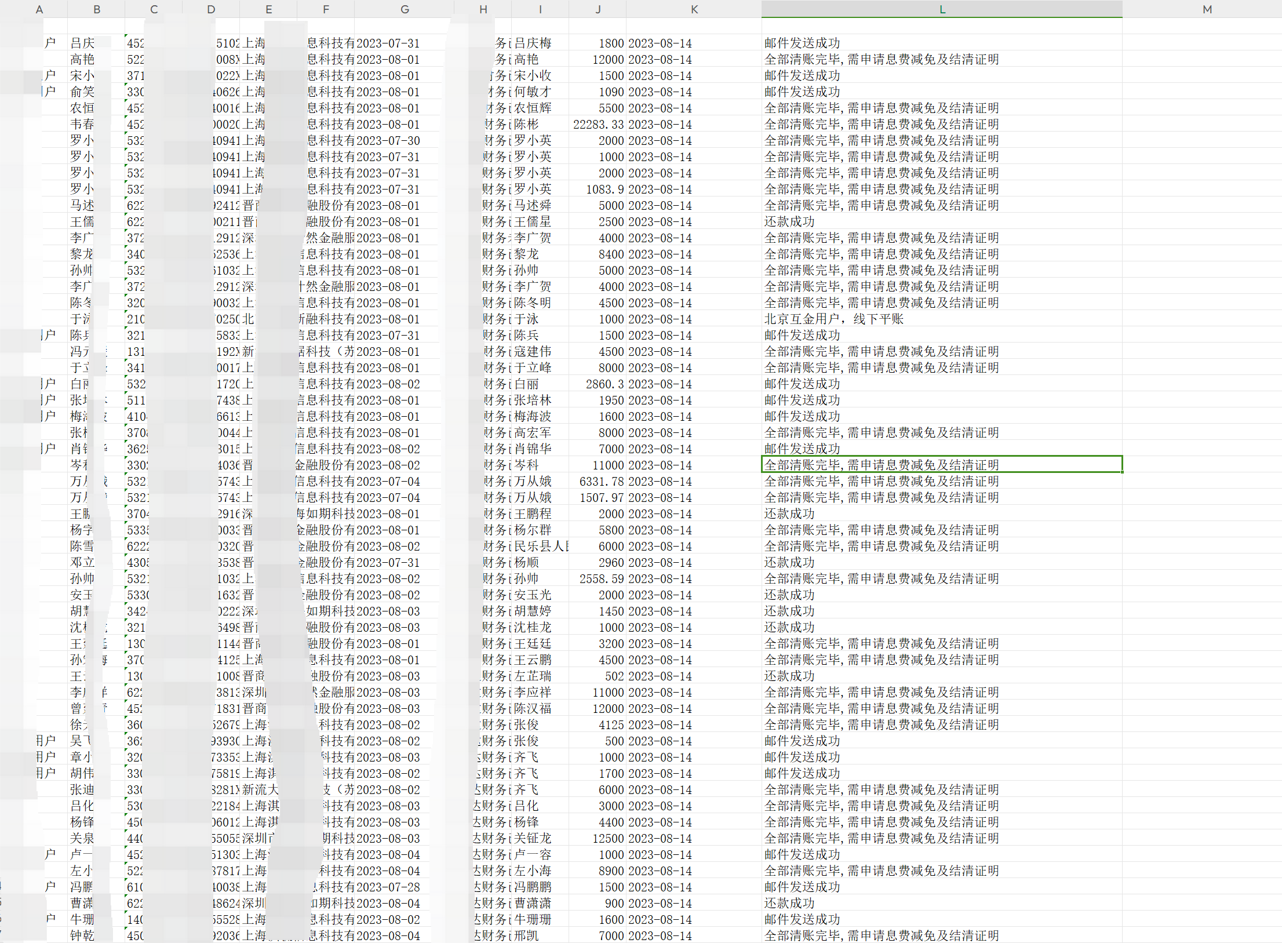
Task: Click the amount 1950 in 张培林 row
Action: coord(598,400)
